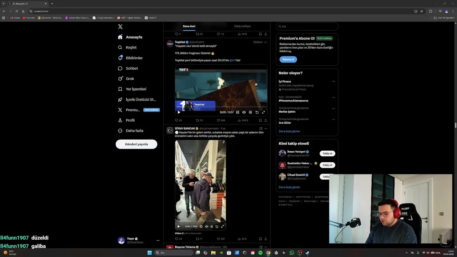Viewport: 457px width, 257px height.
Task: Make the SİYAH SANCAK video fullscreen
Action: 222,226
